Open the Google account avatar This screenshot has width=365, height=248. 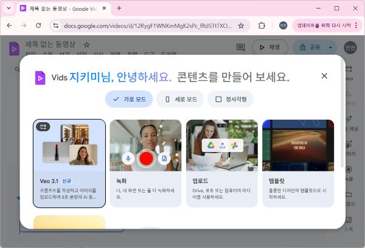point(350,47)
